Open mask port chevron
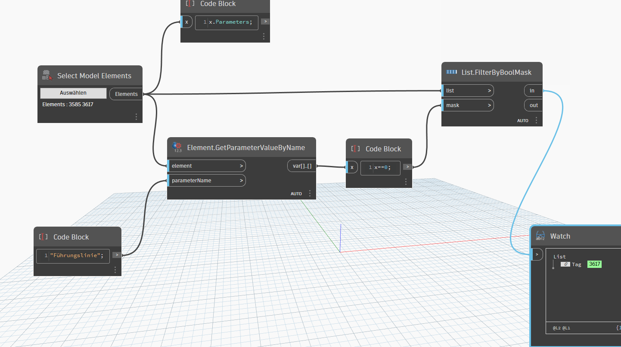 489,105
